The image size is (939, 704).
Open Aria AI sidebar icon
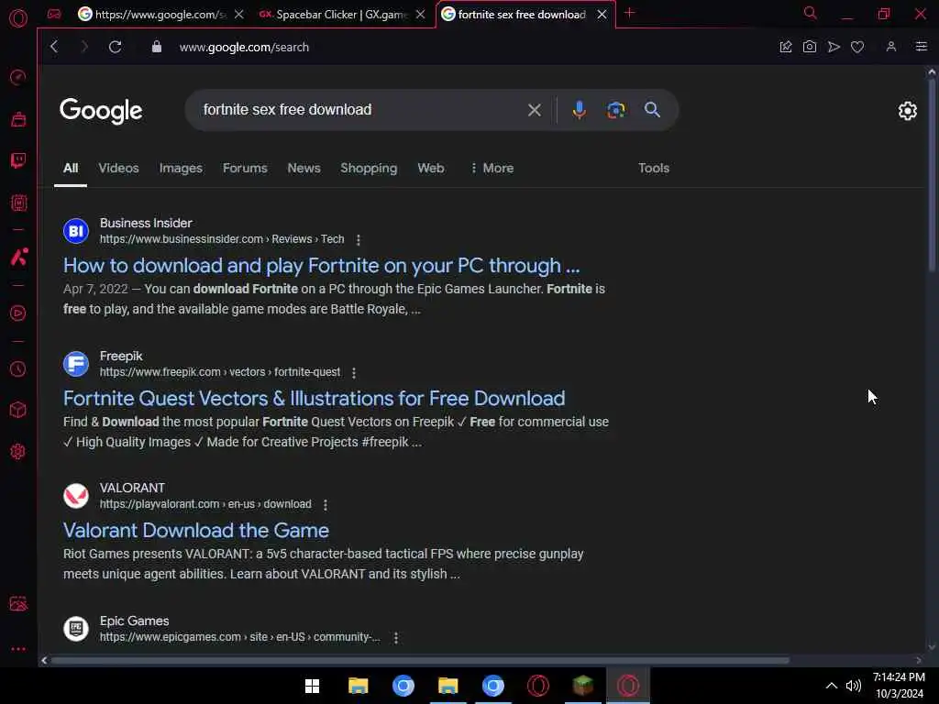point(18,258)
